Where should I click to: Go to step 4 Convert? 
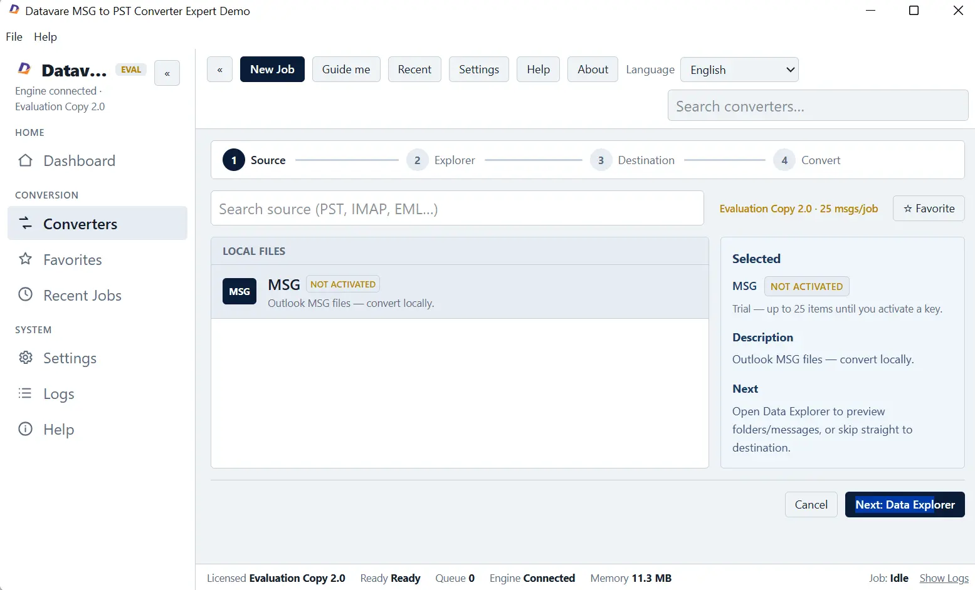pos(807,160)
